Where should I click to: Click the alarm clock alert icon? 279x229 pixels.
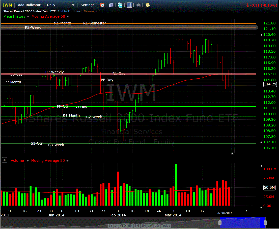[102, 5]
